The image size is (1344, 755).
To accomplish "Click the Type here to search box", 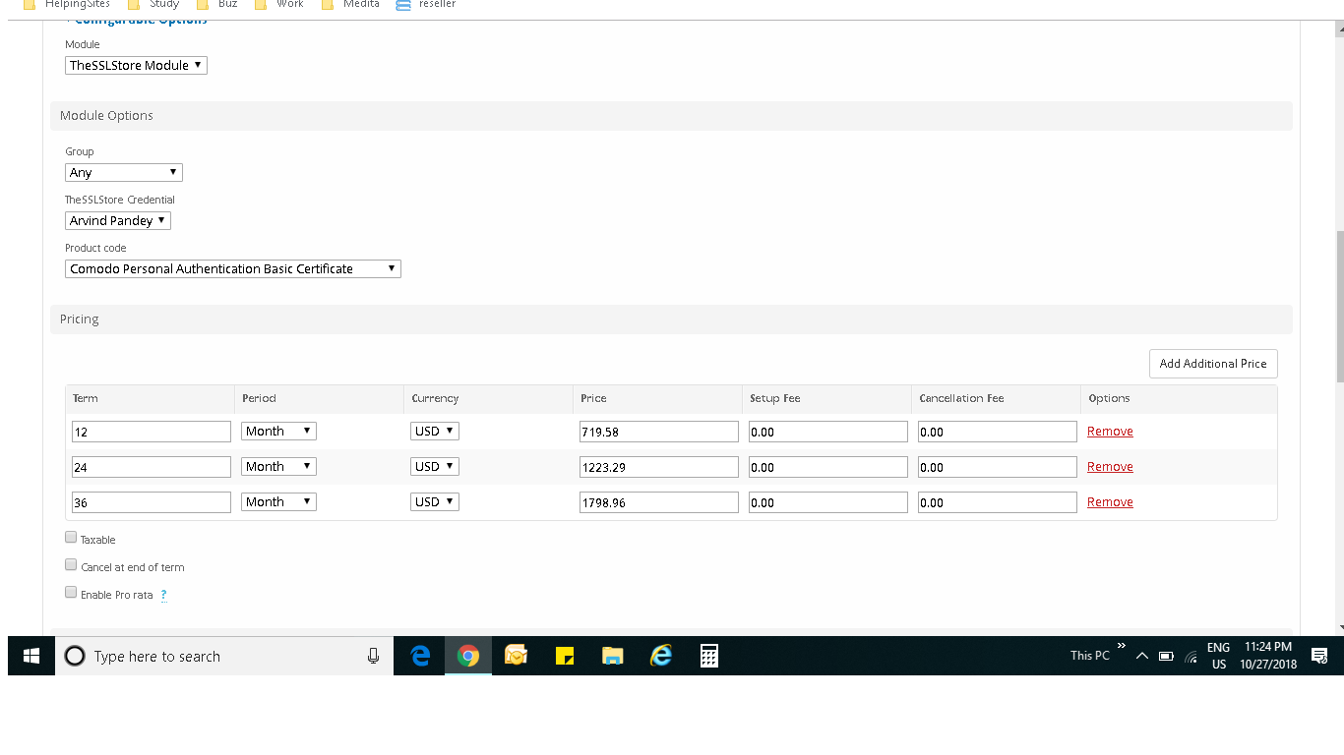I will [224, 656].
